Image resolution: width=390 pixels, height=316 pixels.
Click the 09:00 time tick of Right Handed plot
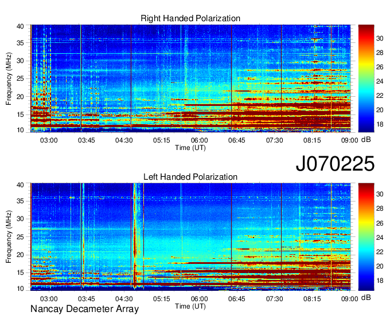pos(350,140)
